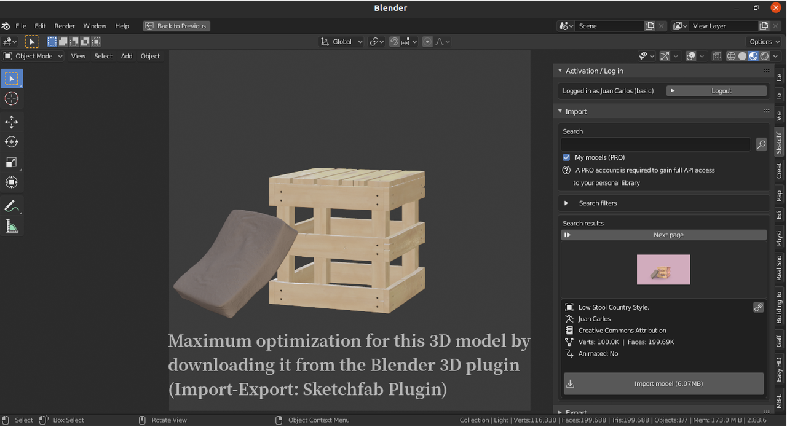Create new scene with the duplicate icon
The width and height of the screenshot is (787, 427).
click(x=650, y=26)
